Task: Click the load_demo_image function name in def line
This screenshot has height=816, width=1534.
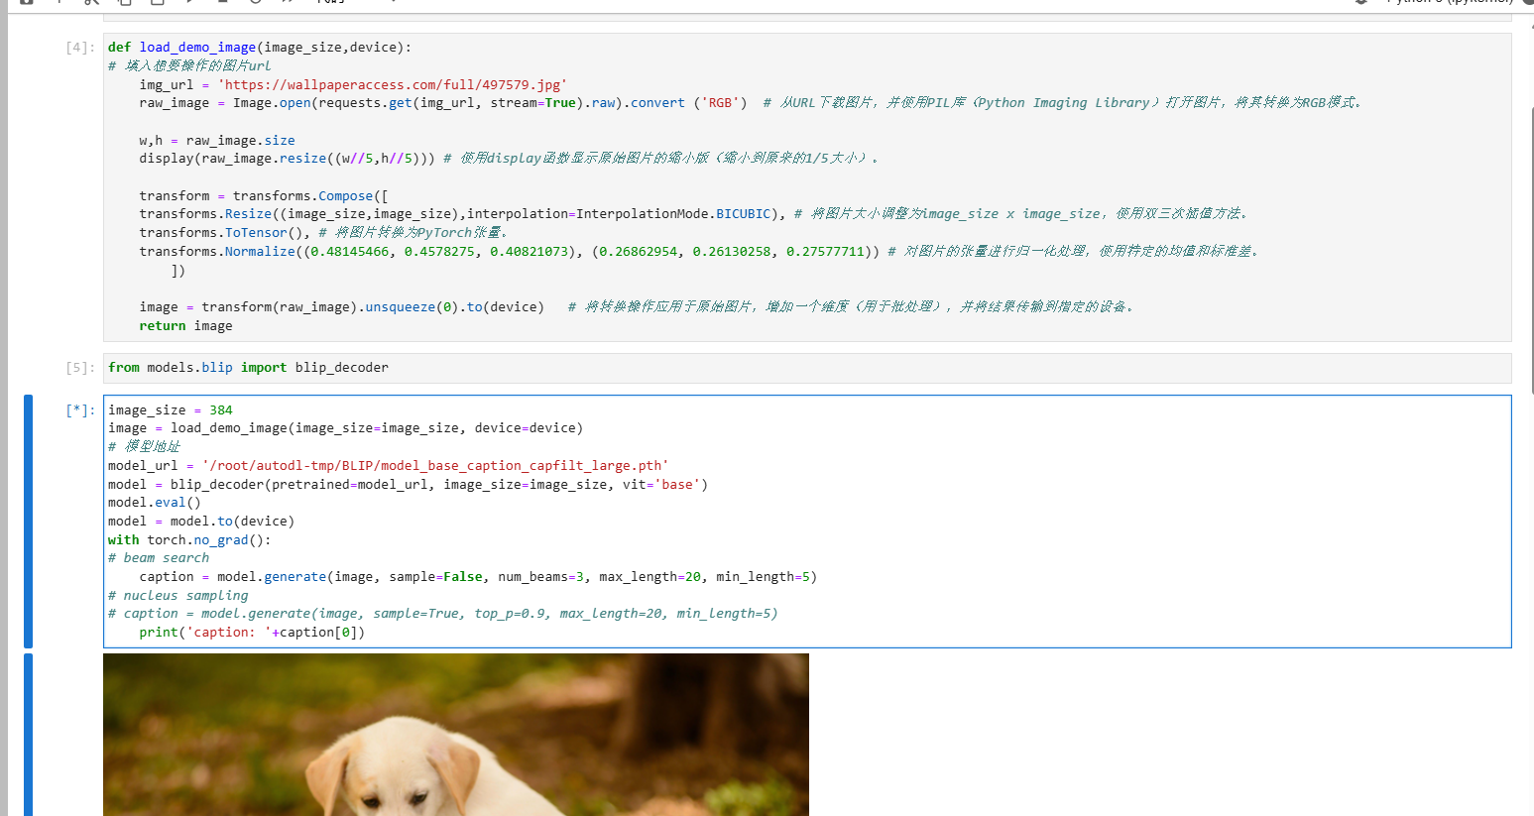Action: point(197,48)
